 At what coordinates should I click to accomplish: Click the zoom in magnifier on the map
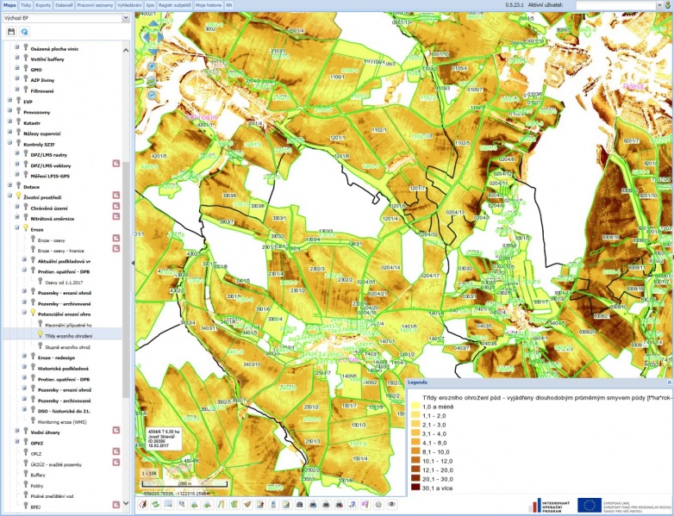tap(152, 65)
